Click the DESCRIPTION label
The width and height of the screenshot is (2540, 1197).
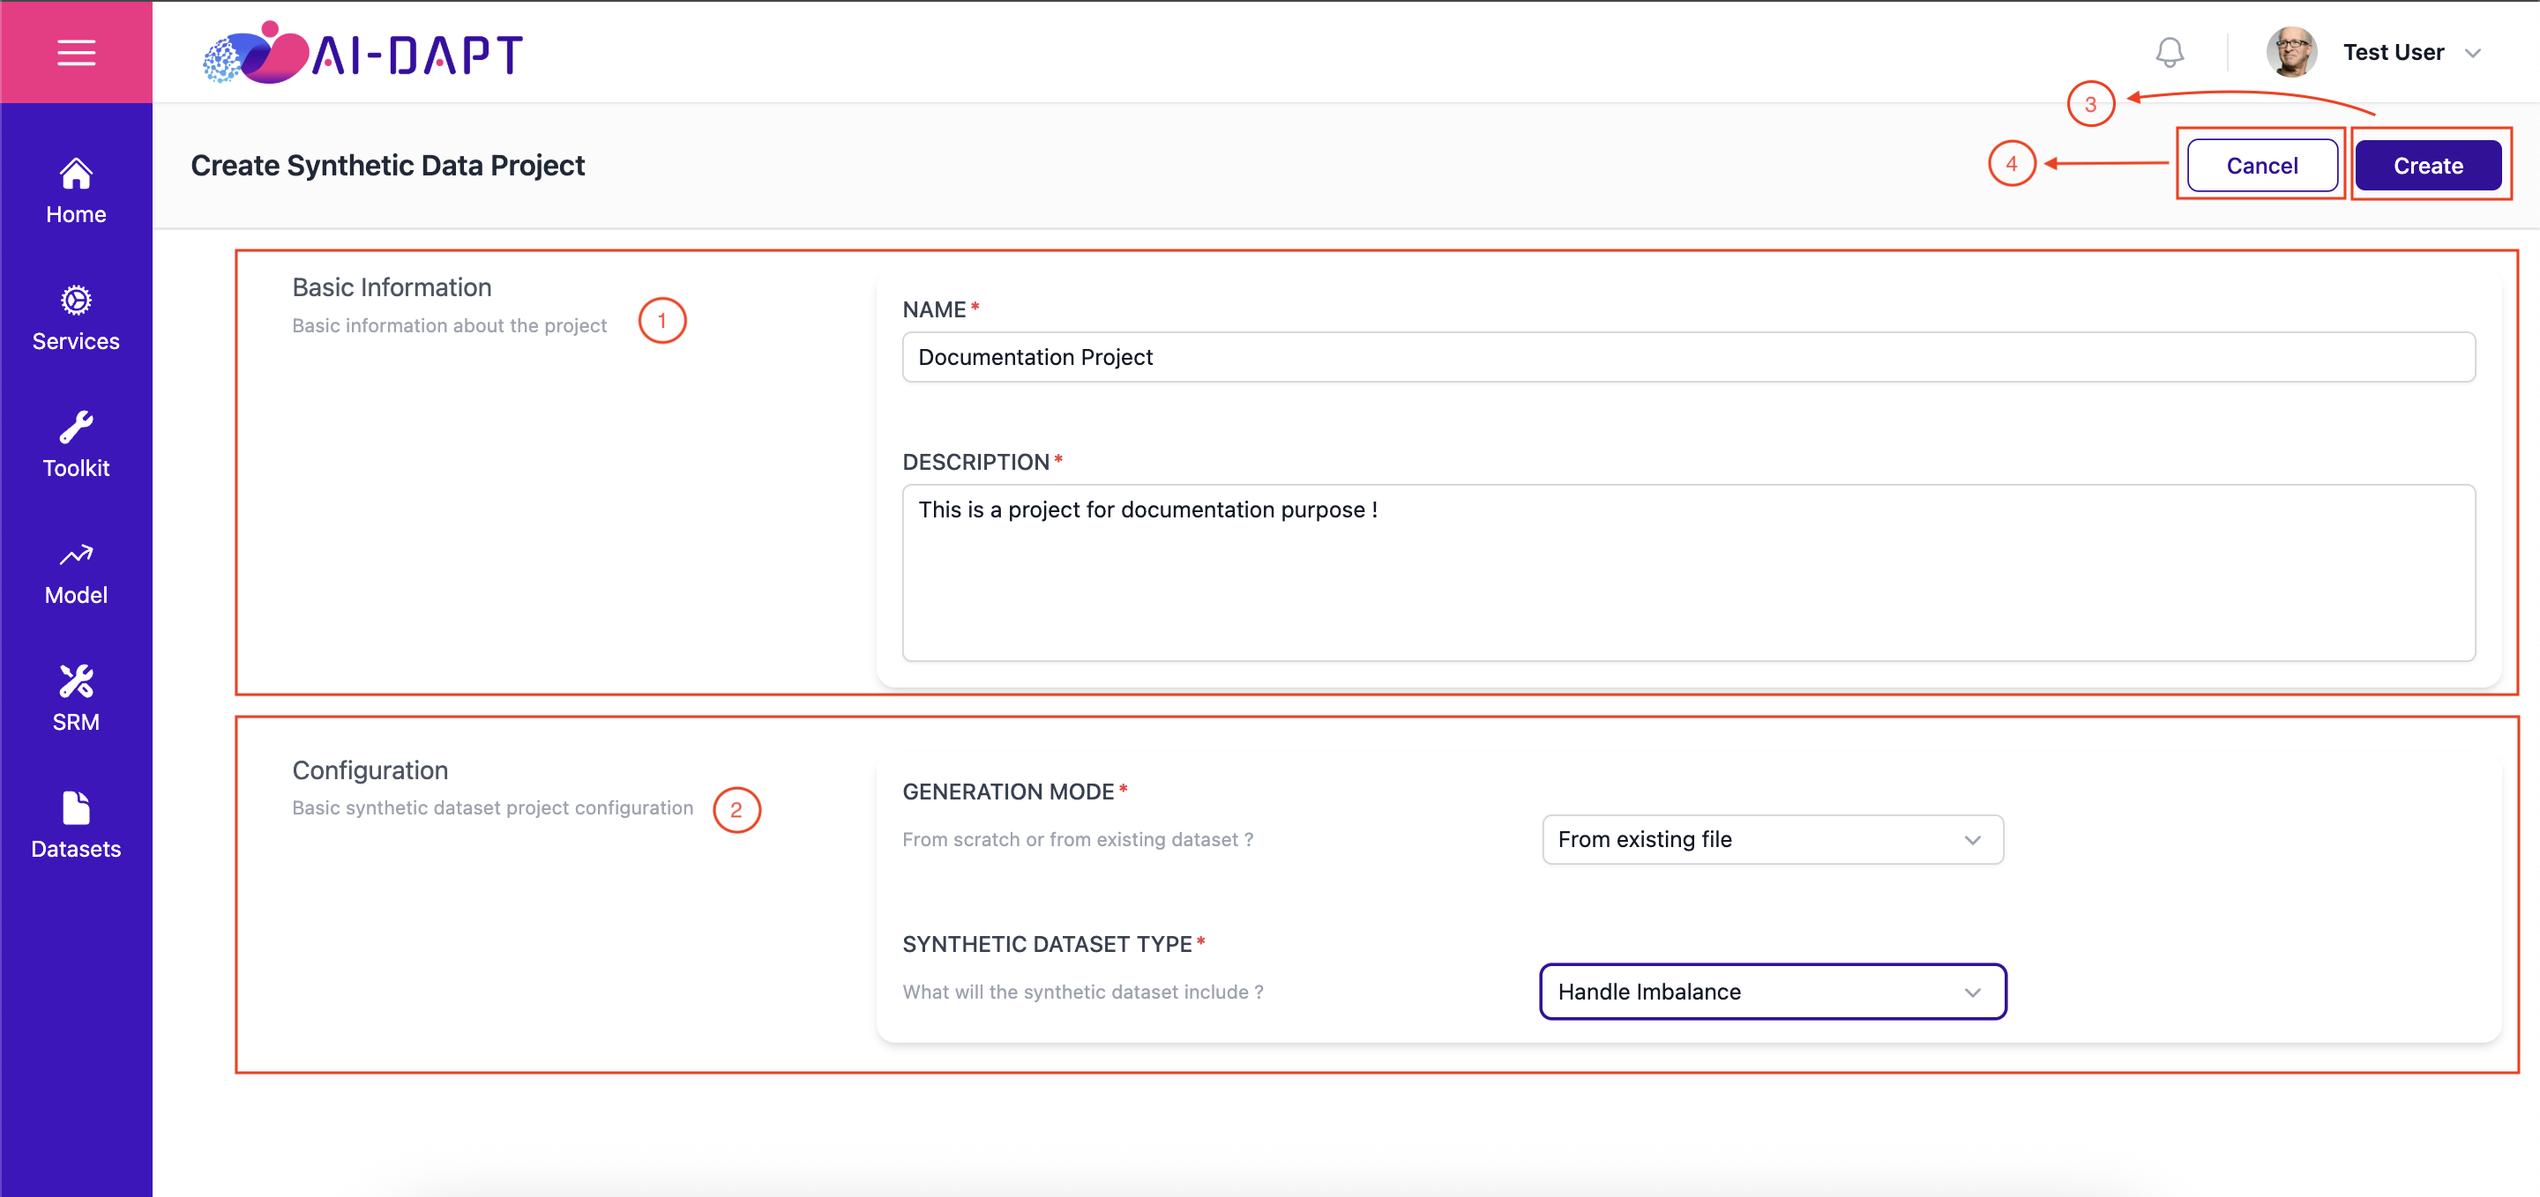pyautogui.click(x=975, y=462)
